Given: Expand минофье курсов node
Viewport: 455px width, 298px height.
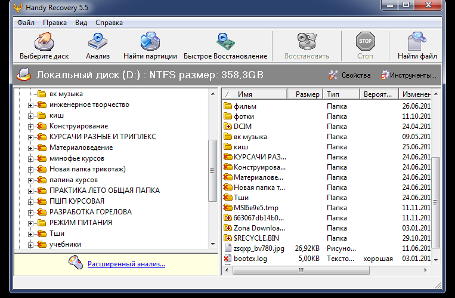Looking at the screenshot, I should (x=30, y=159).
